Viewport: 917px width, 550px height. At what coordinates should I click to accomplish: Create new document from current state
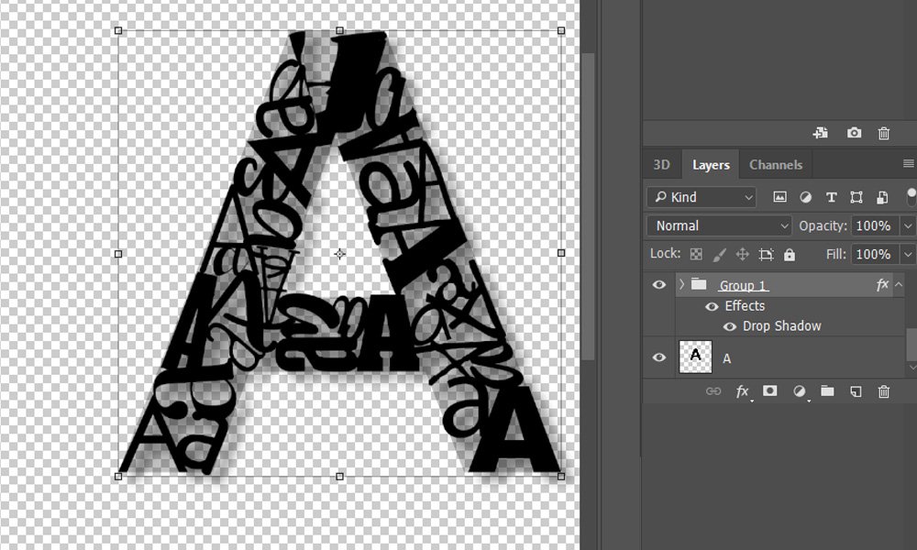point(820,133)
